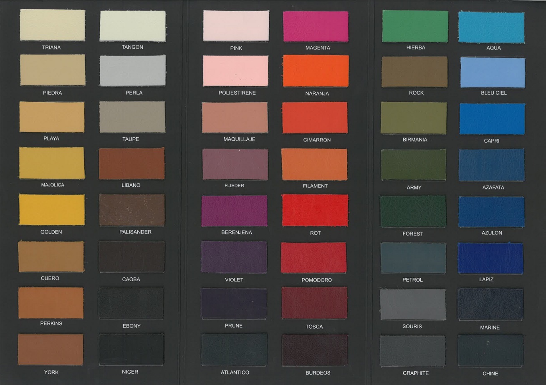Choose the TOSCA maroon swatch
Screen dimensions: 546x385
[x=314, y=303]
